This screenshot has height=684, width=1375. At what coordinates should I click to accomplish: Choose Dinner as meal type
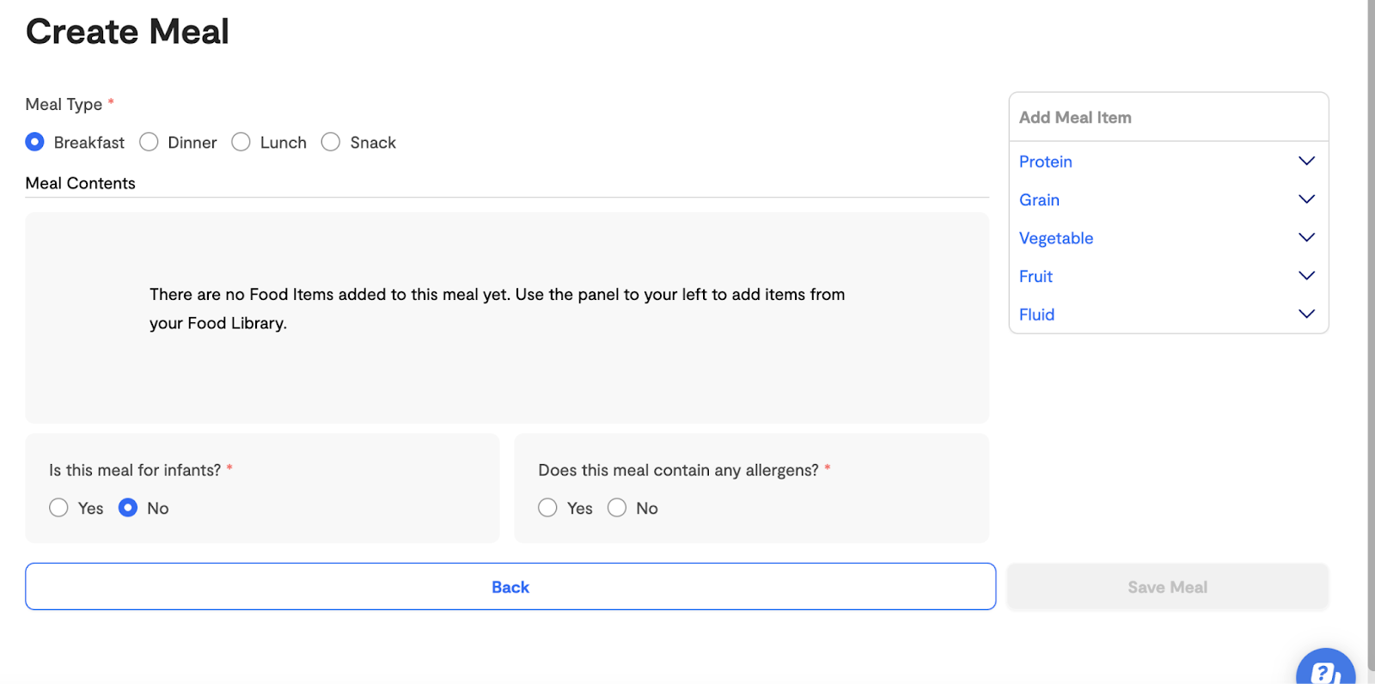click(x=149, y=142)
